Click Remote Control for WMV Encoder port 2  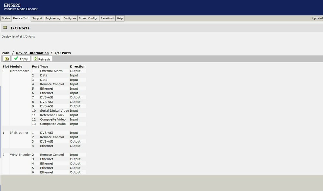point(52,155)
